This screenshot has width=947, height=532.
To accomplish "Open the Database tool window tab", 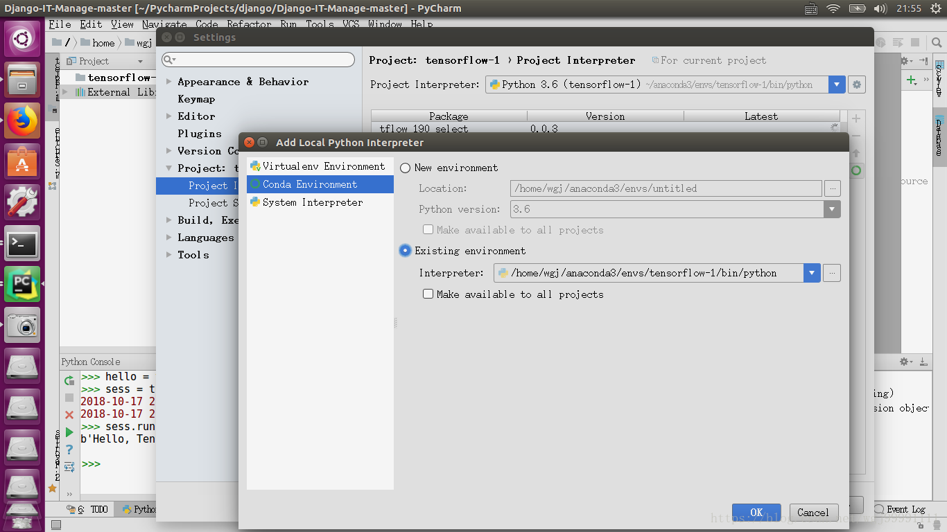I will pyautogui.click(x=939, y=136).
